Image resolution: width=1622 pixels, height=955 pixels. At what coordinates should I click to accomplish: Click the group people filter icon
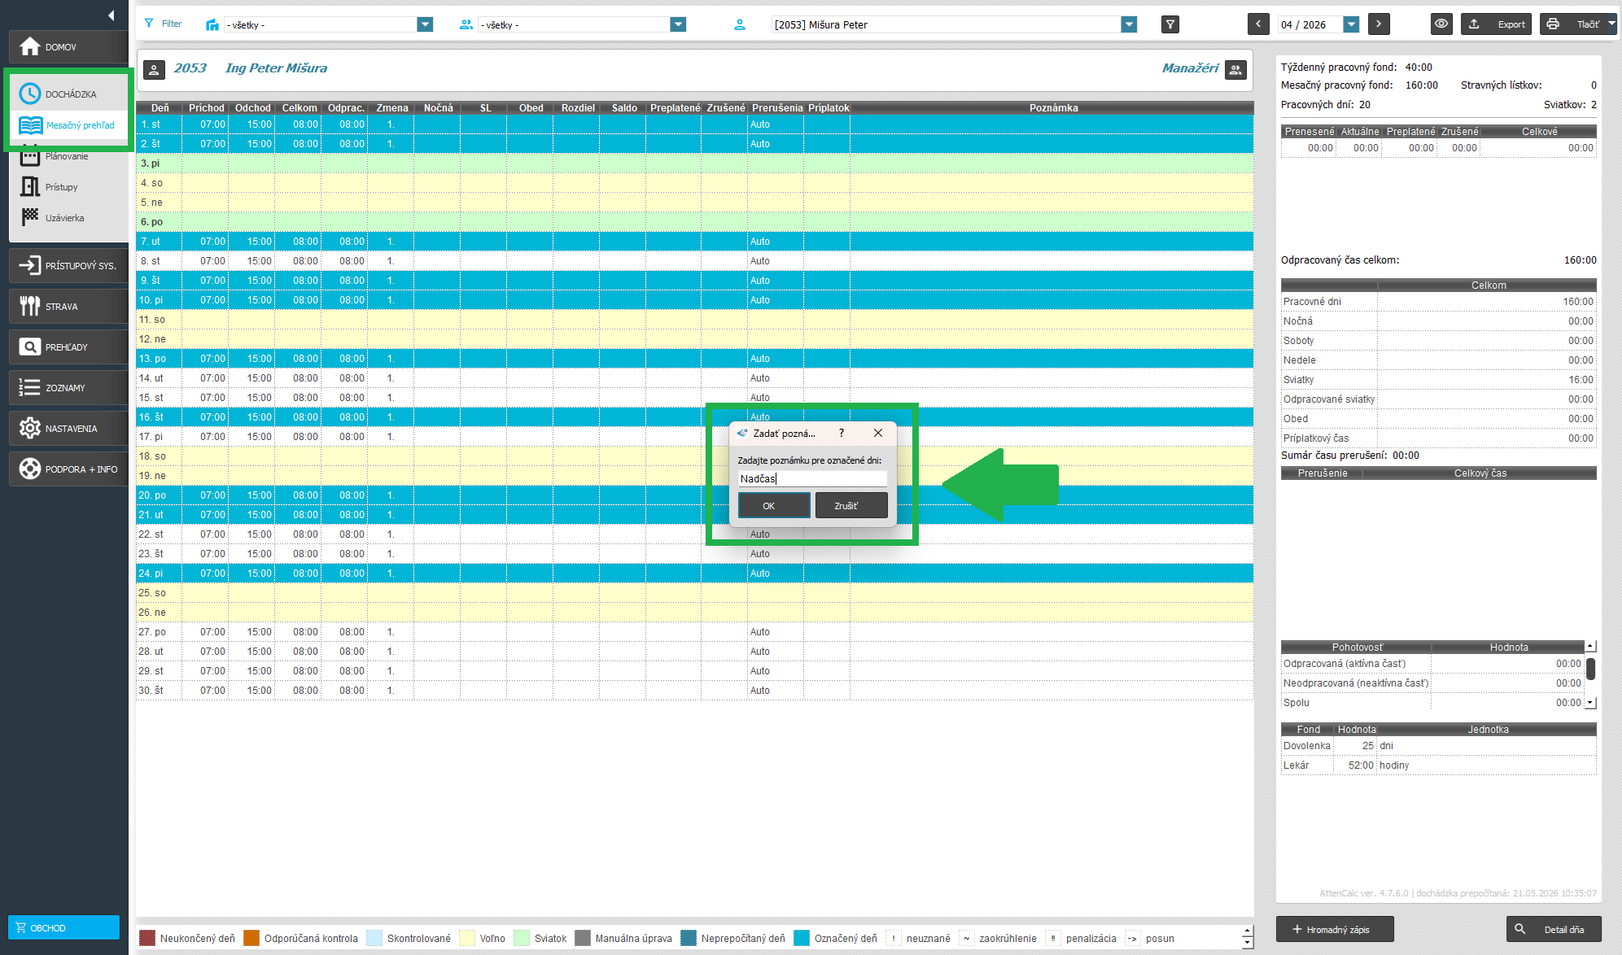466,24
